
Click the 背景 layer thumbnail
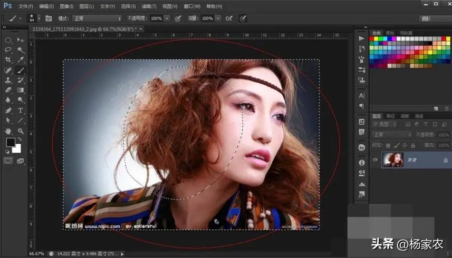(x=392, y=160)
